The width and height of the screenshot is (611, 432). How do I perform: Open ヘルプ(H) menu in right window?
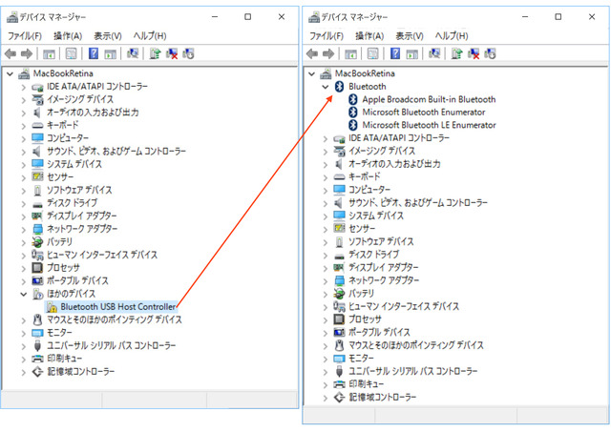point(452,36)
